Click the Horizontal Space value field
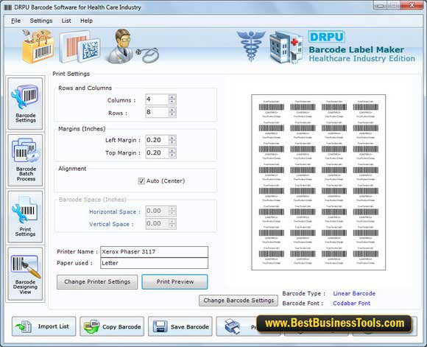The width and height of the screenshot is (427, 347). [157, 211]
